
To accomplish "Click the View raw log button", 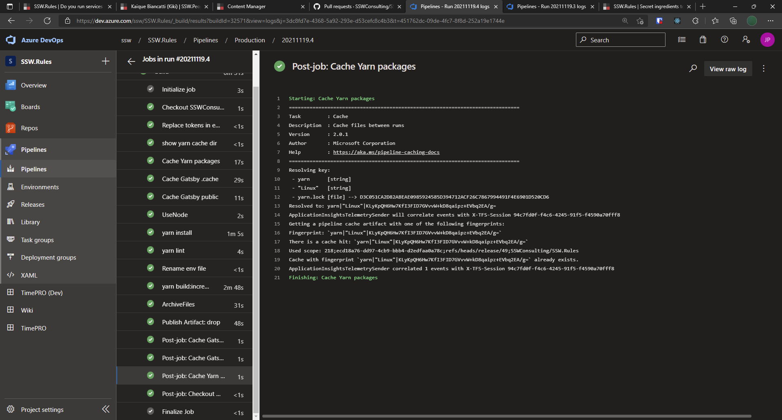I will pos(728,69).
